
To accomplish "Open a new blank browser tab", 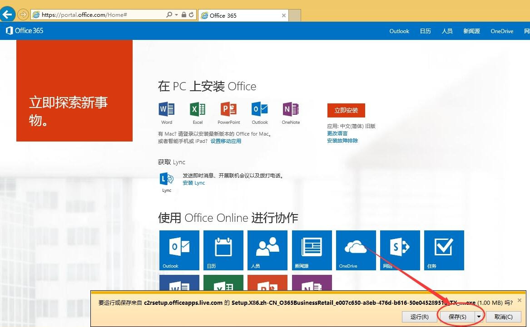I will point(295,15).
